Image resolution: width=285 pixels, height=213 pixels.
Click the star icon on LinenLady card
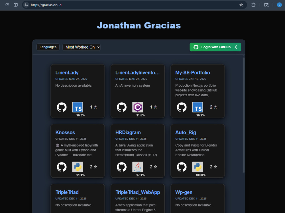(x=95, y=107)
